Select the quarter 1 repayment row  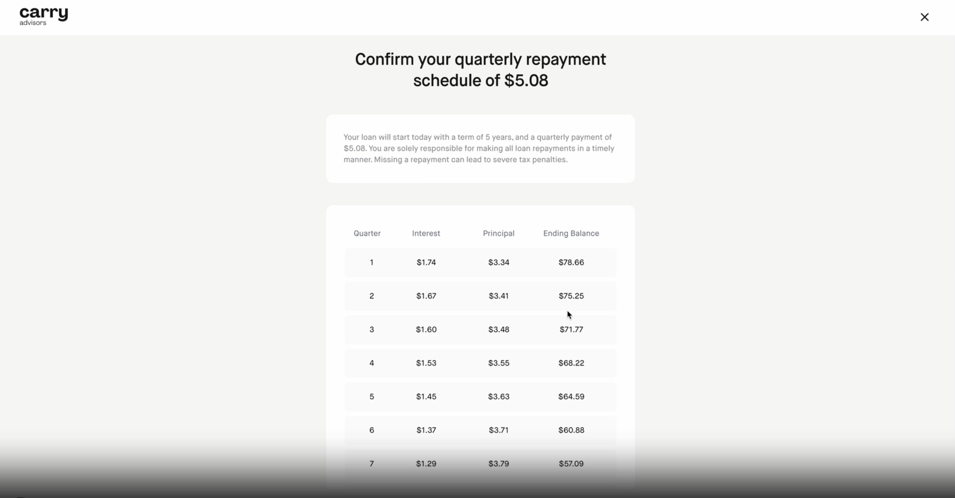(480, 263)
